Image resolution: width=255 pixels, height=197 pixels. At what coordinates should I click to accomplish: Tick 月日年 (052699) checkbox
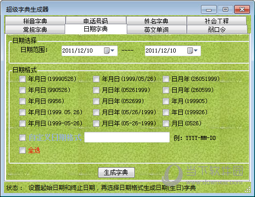(x=96, y=101)
